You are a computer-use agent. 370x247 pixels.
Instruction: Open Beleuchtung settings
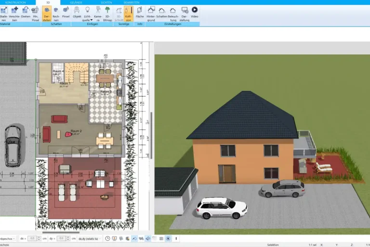(173, 14)
